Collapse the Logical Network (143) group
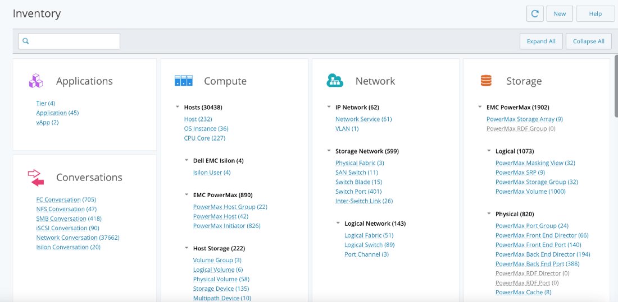Screen dimensions: 618x302 click(338, 224)
